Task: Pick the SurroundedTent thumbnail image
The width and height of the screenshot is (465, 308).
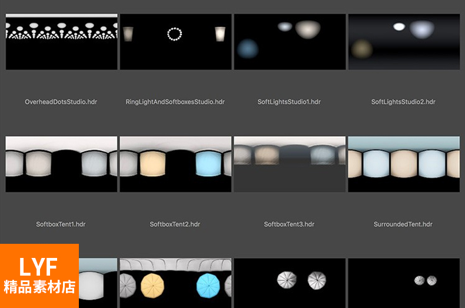Action: pyautogui.click(x=404, y=164)
